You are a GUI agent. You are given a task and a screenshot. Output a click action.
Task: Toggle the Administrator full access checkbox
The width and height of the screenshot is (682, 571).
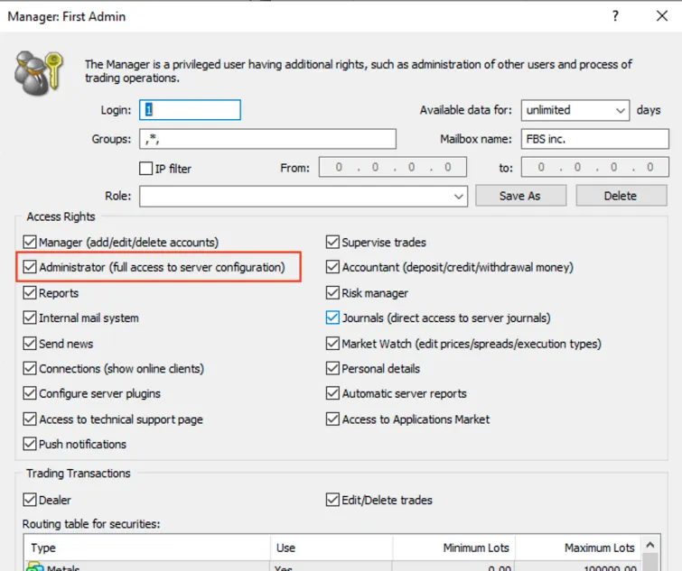click(30, 268)
